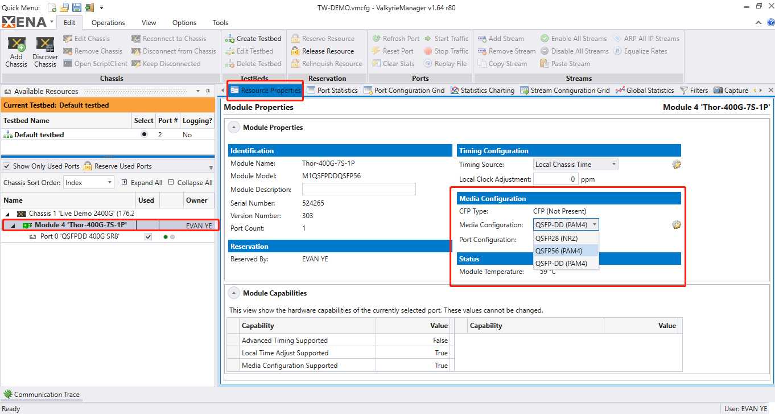Click Start Traffic
The image size is (775, 414).
click(x=446, y=39)
